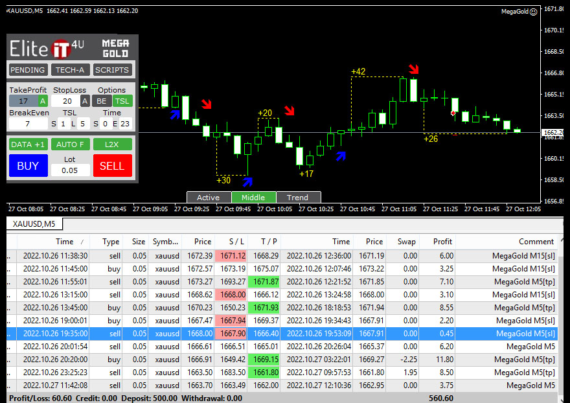Image resolution: width=570 pixels, height=403 pixels.
Task: Switch to the Trend mode tab
Action: (x=298, y=197)
